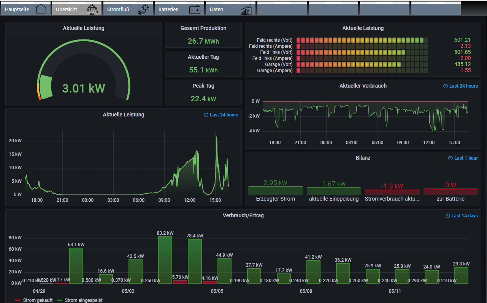Open the Bilanz panel title menu
Screen dimensions: 487x303
[x=363, y=158]
